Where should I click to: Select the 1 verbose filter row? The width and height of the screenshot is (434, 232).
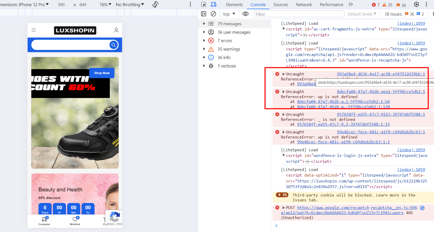pyautogui.click(x=234, y=66)
